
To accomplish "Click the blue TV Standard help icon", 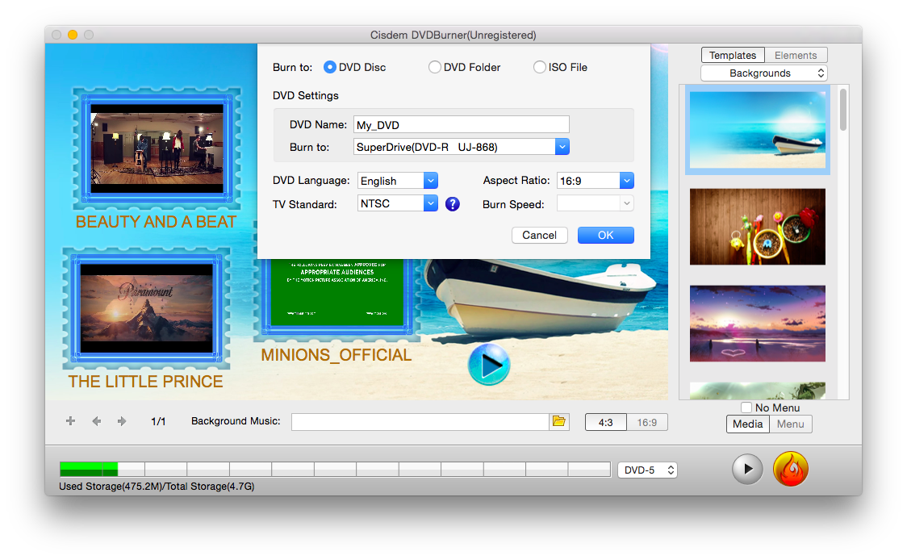I will [x=452, y=204].
